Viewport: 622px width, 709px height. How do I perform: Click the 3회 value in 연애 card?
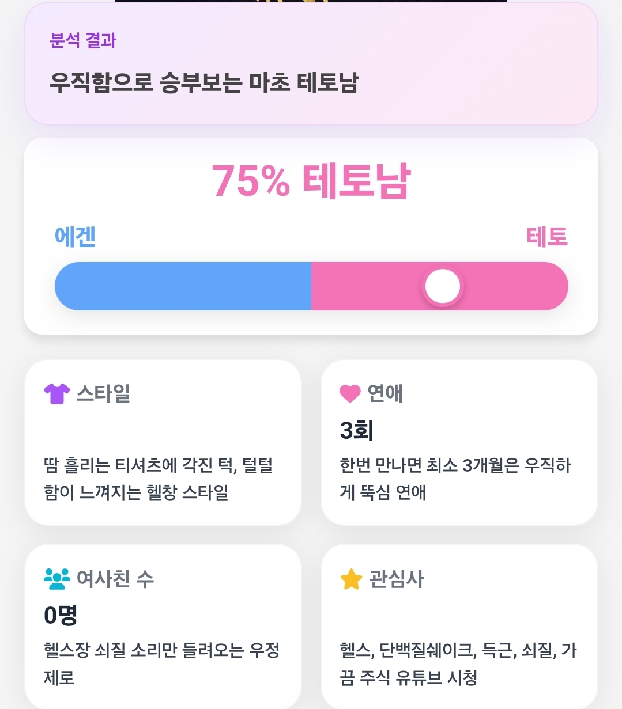[x=357, y=430]
